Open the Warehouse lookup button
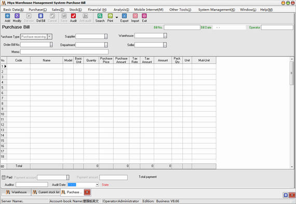This screenshot has width=296, height=204. [165, 35]
